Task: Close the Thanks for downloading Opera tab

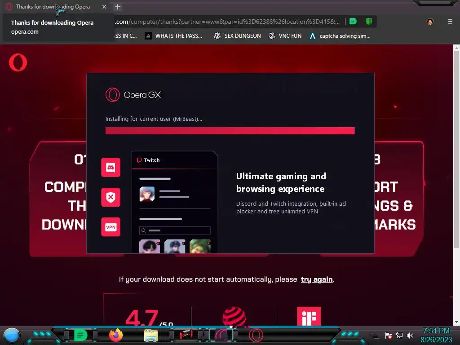Action: click(x=104, y=7)
